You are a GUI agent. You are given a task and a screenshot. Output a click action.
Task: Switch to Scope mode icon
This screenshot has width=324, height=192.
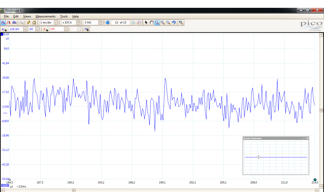click(x=3, y=22)
